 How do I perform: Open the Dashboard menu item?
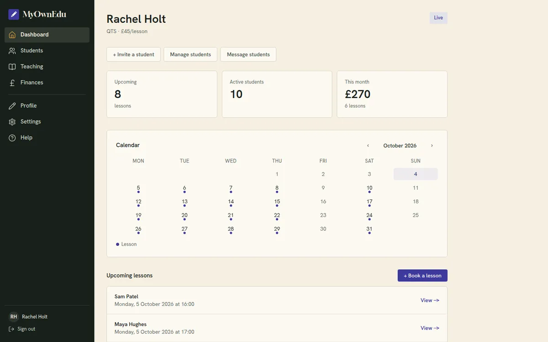pos(47,35)
